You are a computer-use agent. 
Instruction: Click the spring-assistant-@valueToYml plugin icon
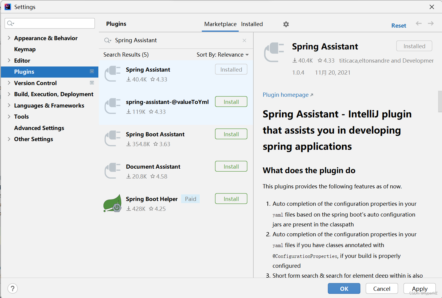112,106
